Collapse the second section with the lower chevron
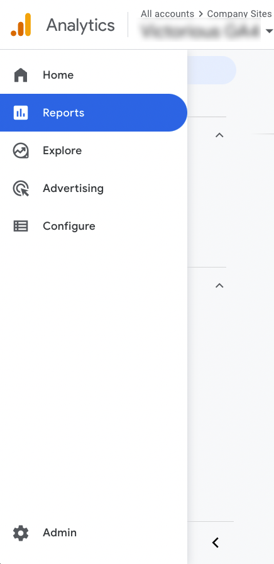274x564 pixels. [219, 286]
